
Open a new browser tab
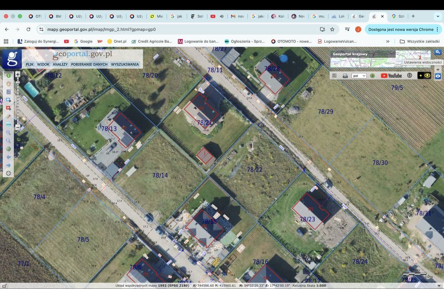pos(413,16)
